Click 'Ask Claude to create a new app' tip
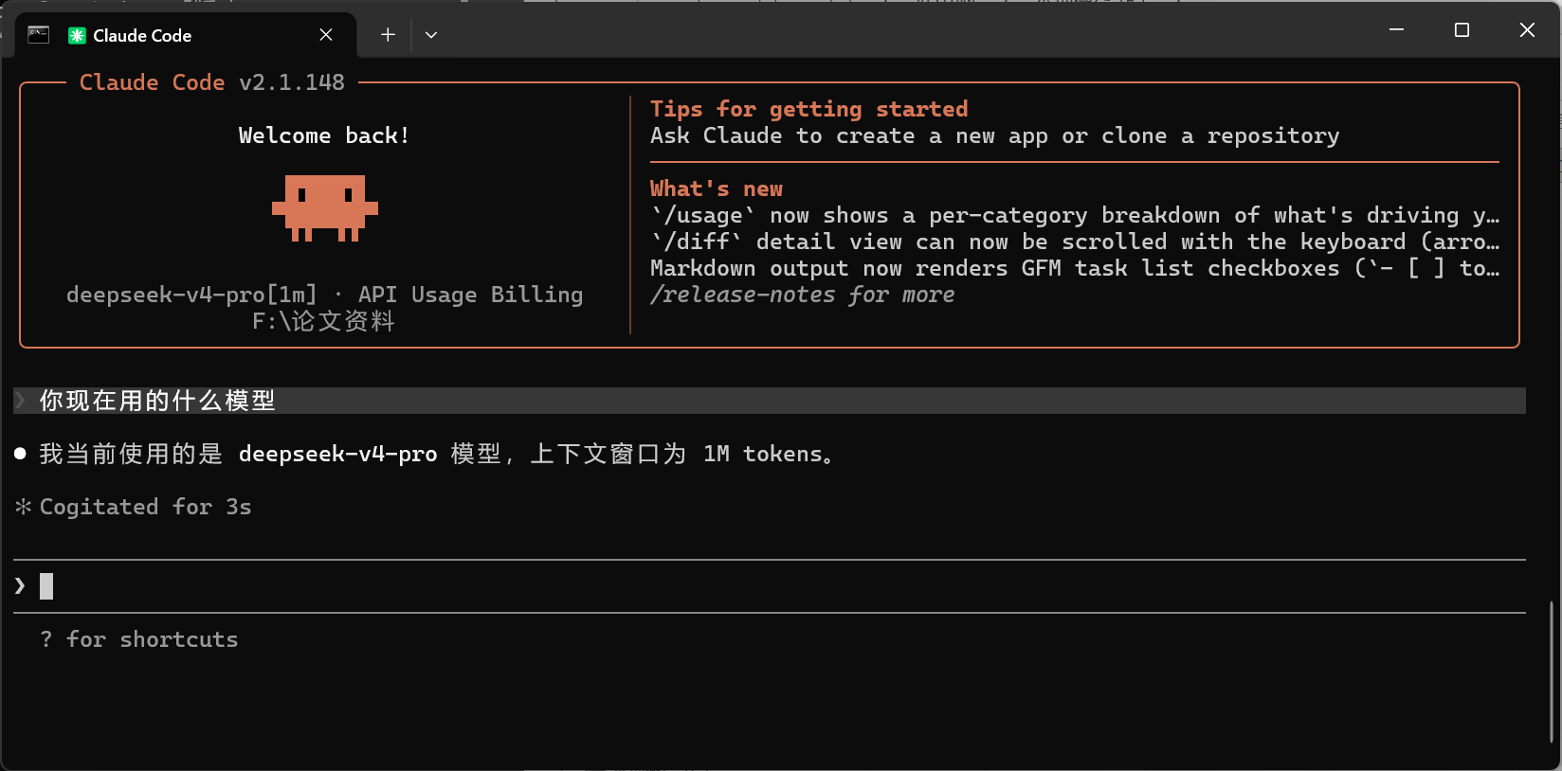 [995, 135]
